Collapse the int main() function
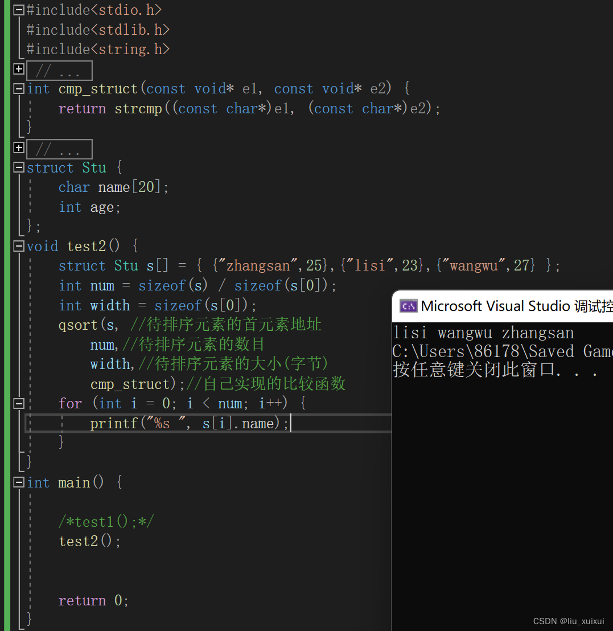The height and width of the screenshot is (631, 613). [19, 482]
